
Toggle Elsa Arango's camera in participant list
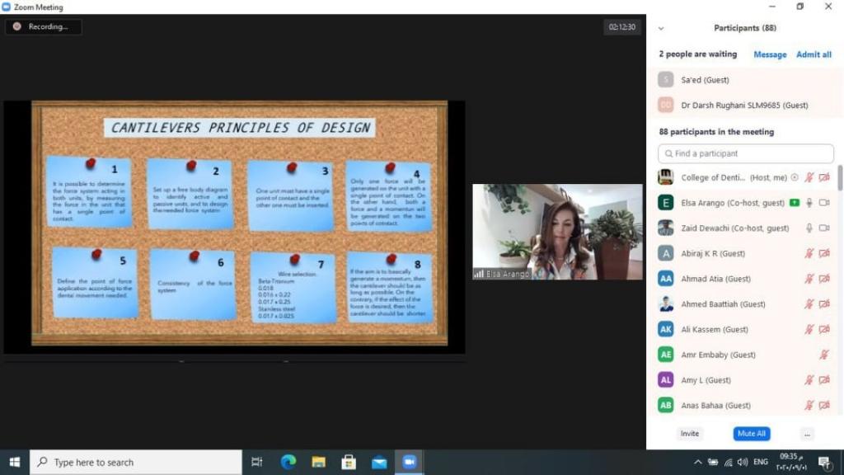[x=824, y=203]
